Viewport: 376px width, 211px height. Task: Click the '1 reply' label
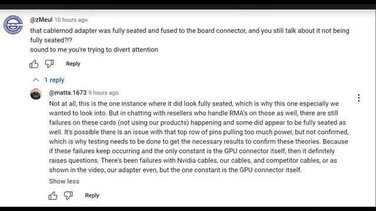click(54, 80)
